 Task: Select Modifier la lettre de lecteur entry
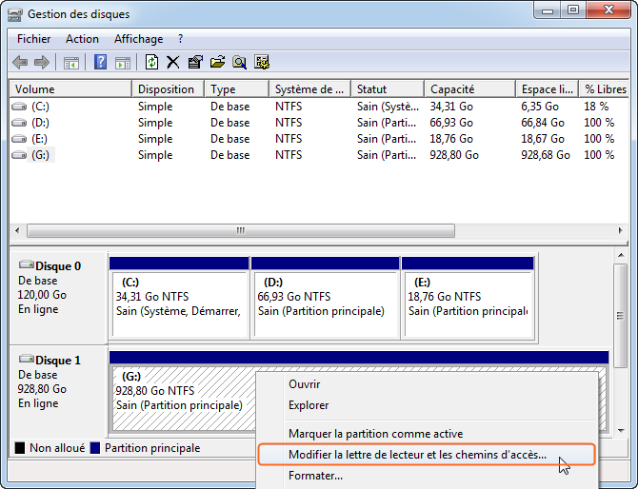427,455
